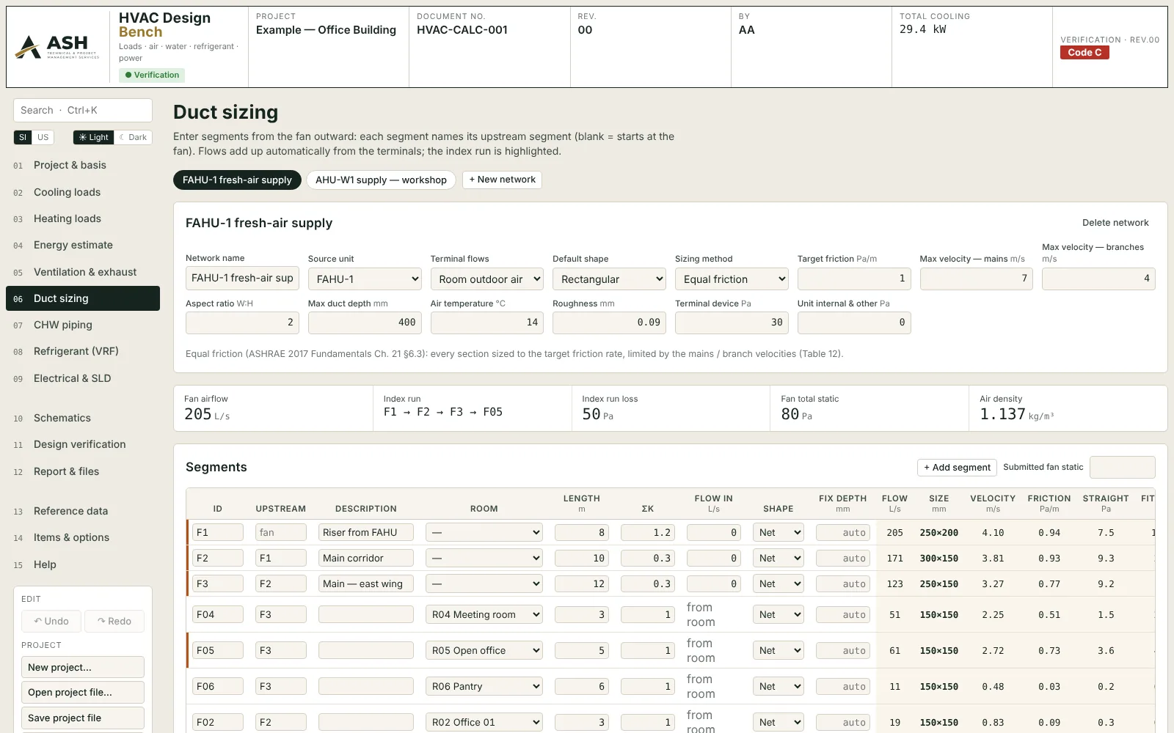The height and width of the screenshot is (733, 1174).
Task: Click length field of segment F3
Action: [582, 583]
